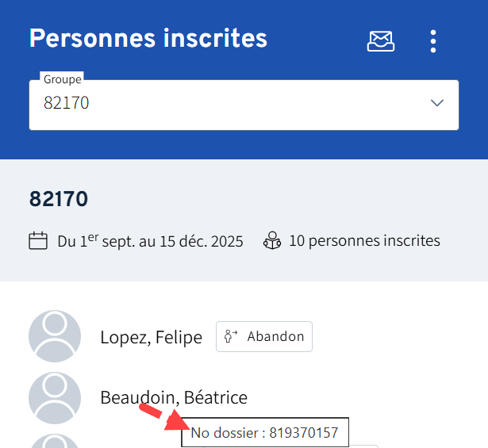Click the date range Du 1er sept. text

pyautogui.click(x=150, y=240)
